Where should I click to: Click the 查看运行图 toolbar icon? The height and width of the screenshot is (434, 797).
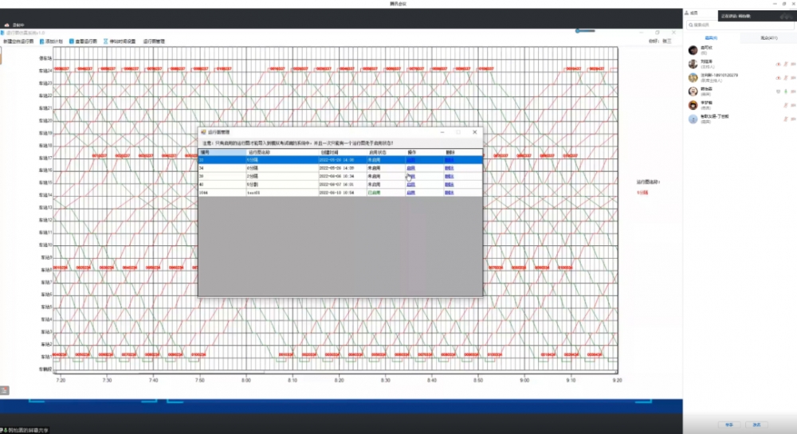click(72, 41)
